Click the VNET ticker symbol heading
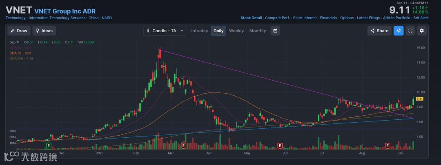Image resolution: width=441 pixels, height=165 pixels. point(18,10)
